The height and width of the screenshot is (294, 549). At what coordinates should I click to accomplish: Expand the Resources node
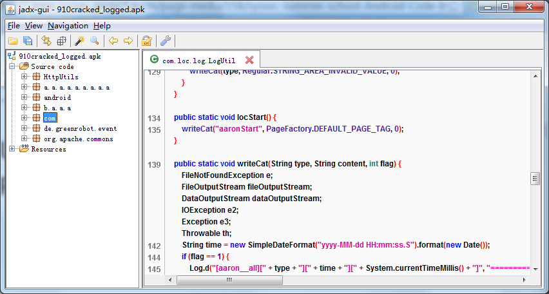tap(12, 149)
